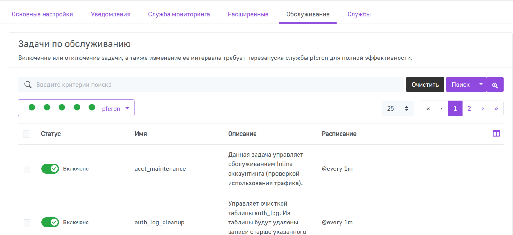Select the acct_maintenance row checkbox
The width and height of the screenshot is (513, 235).
(27, 169)
